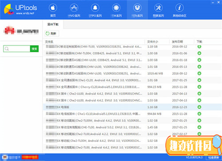Download the 4X 电信版 1.16 GB firmware
Image resolution: width=222 pixels, height=161 pixels.
click(x=199, y=107)
